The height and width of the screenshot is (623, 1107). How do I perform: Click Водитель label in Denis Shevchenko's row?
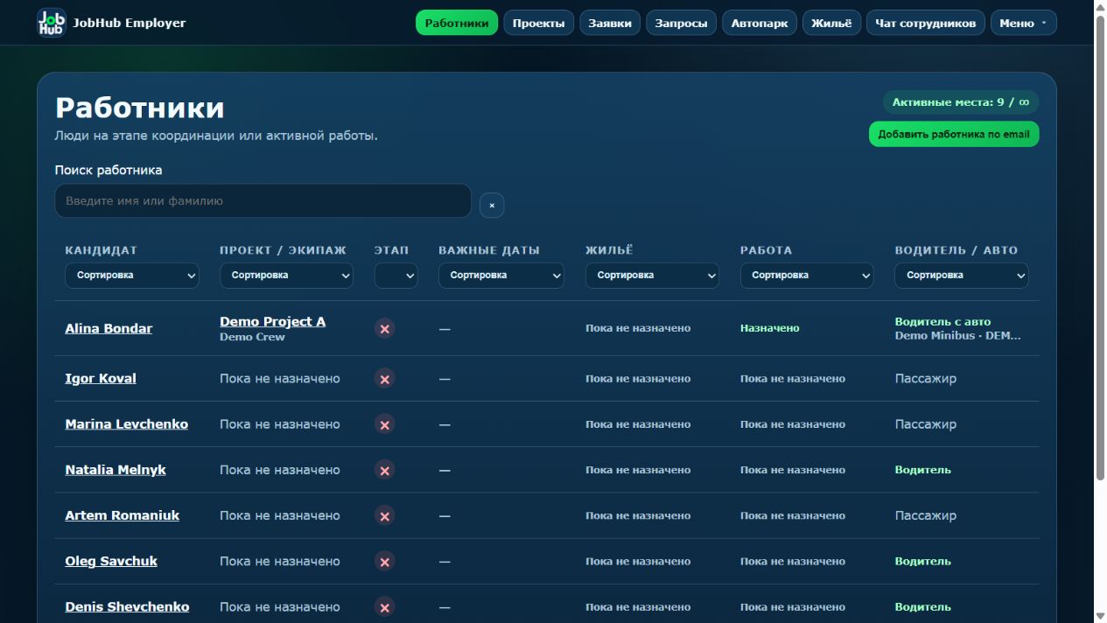click(922, 606)
